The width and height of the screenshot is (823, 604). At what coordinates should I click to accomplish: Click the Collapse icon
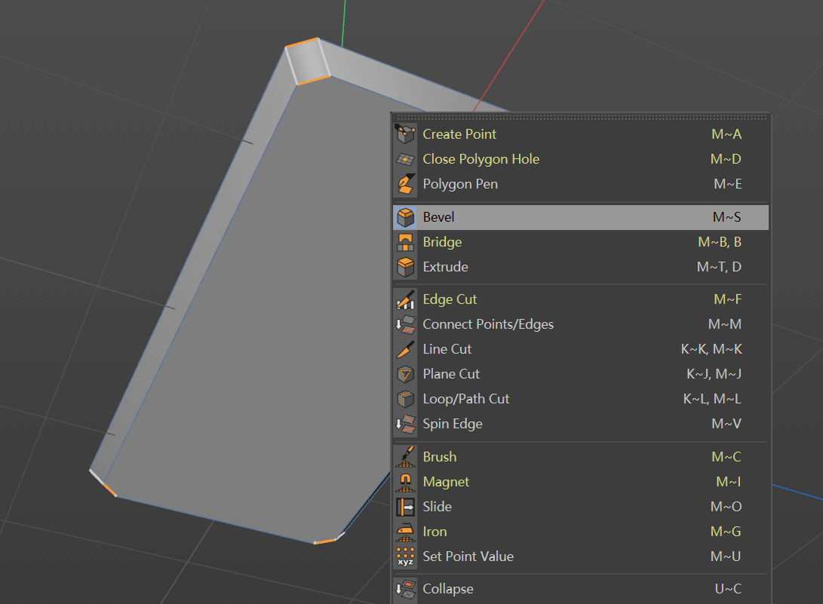coord(405,590)
